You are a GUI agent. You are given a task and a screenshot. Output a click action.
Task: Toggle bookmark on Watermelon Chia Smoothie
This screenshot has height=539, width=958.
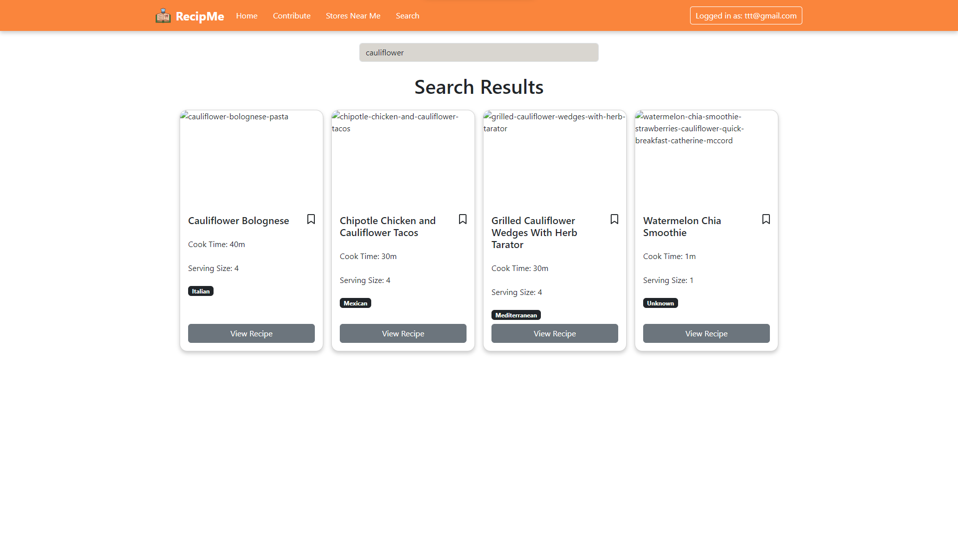click(x=766, y=219)
